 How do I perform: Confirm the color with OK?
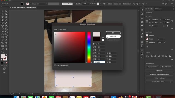pos(113,33)
